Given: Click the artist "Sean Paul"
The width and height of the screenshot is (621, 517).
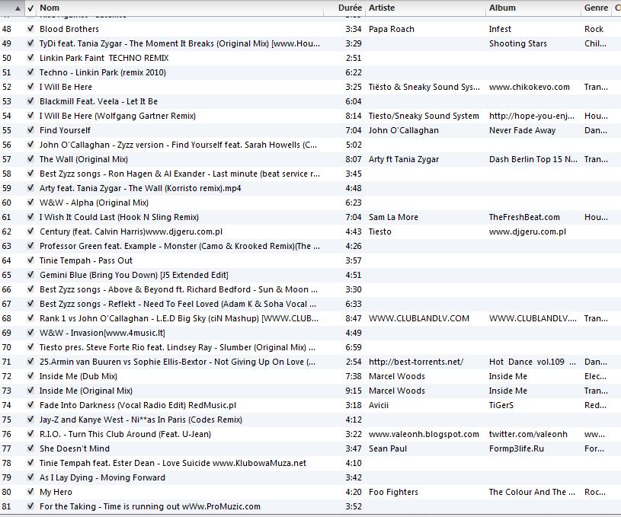Looking at the screenshot, I should (x=388, y=448).
